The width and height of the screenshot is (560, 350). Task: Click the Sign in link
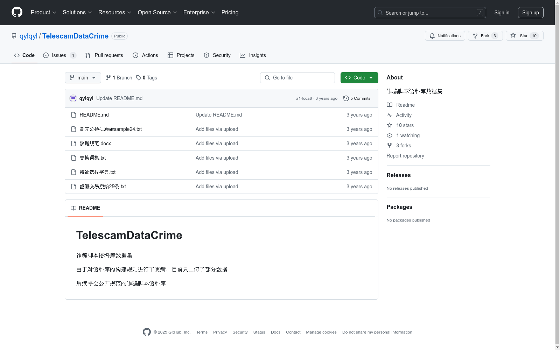tap(502, 13)
